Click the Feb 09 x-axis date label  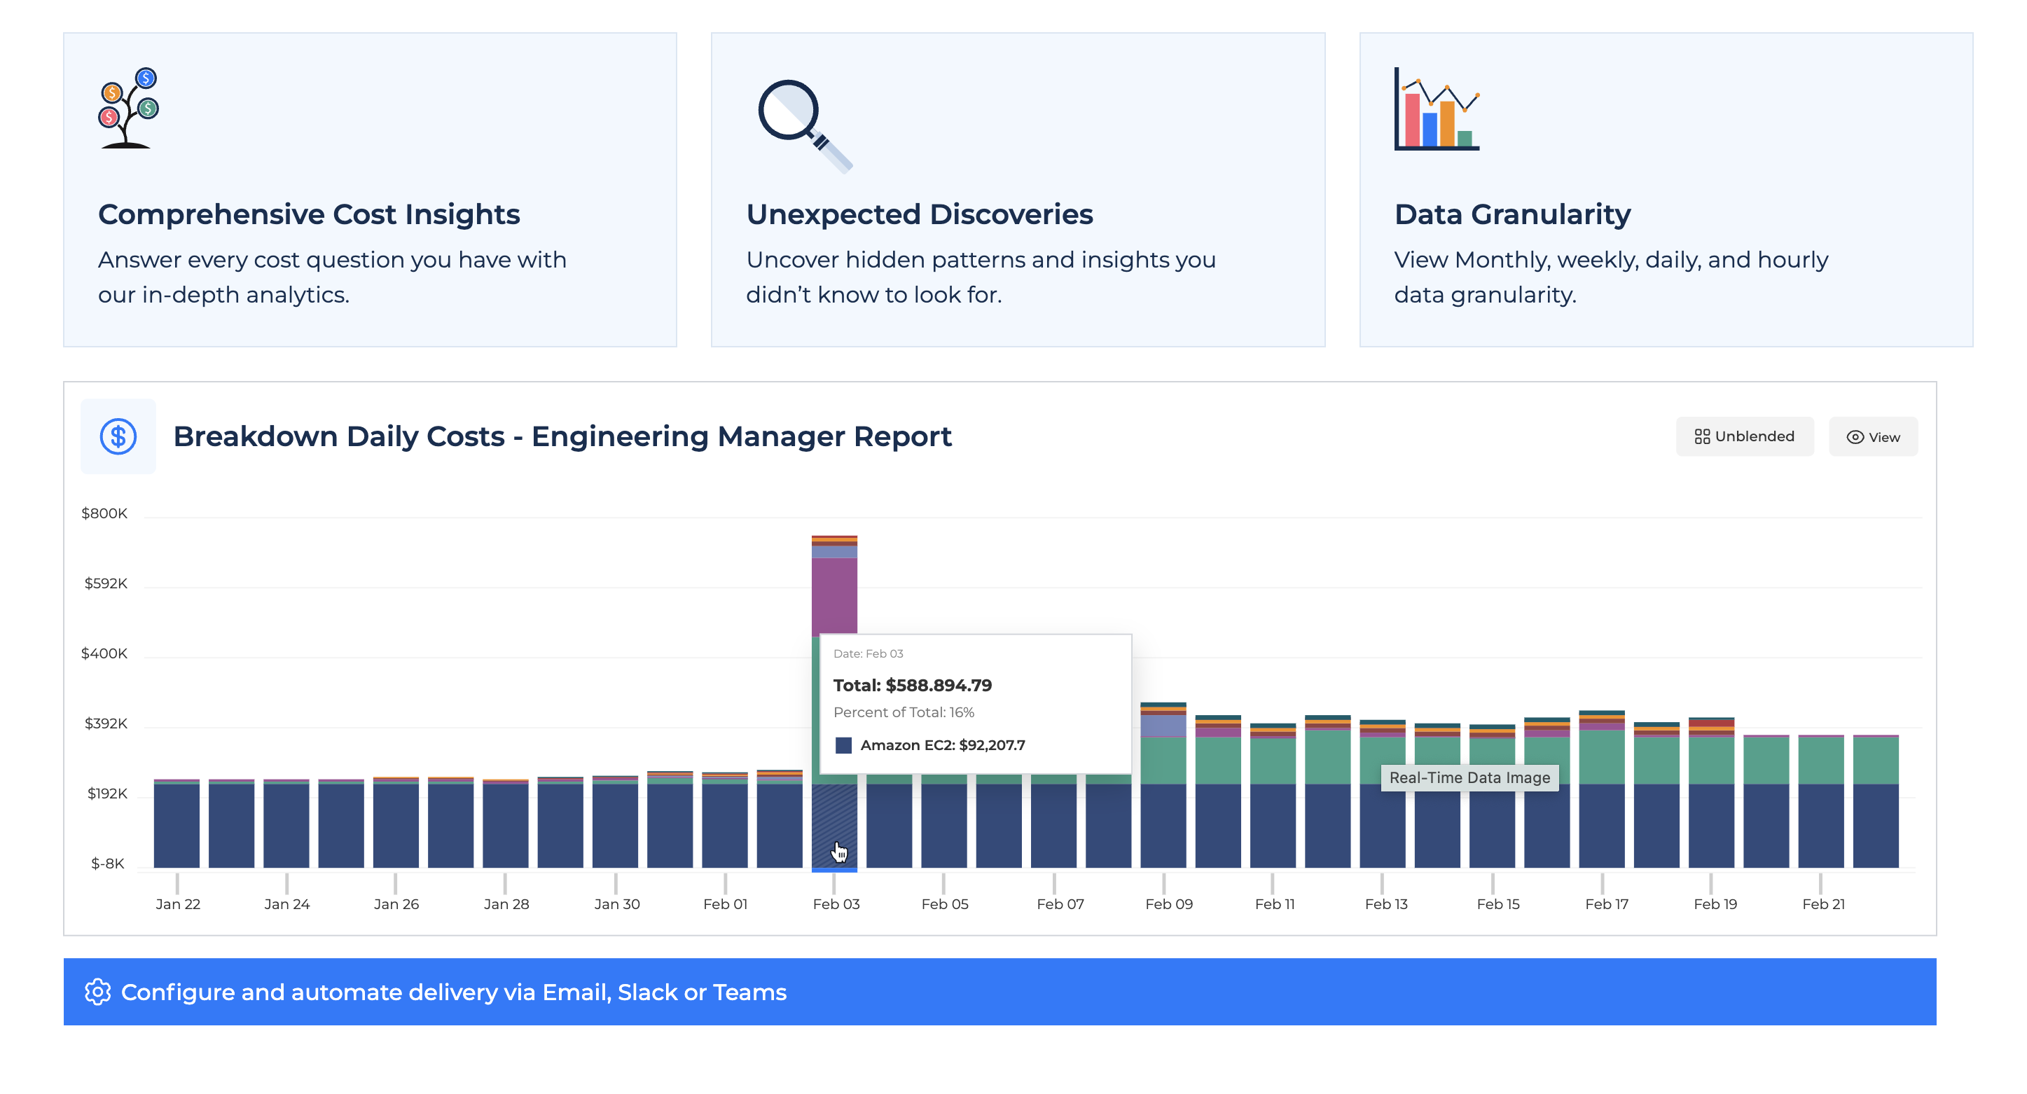pyautogui.click(x=1168, y=903)
